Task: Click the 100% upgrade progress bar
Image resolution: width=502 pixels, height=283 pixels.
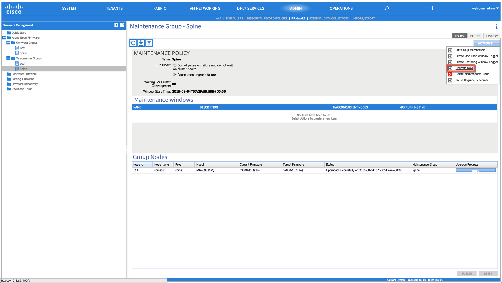Action: coord(476,171)
